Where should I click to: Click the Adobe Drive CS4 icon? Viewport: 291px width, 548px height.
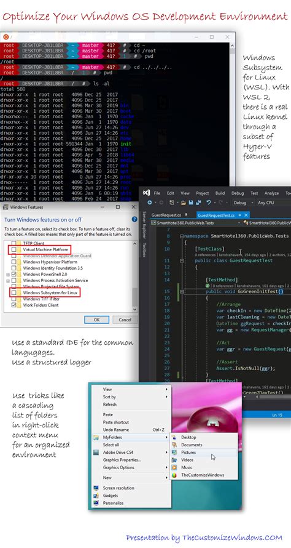pos(96,452)
